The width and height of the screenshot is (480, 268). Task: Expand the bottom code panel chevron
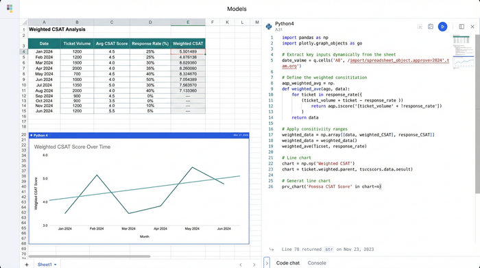tap(267, 263)
